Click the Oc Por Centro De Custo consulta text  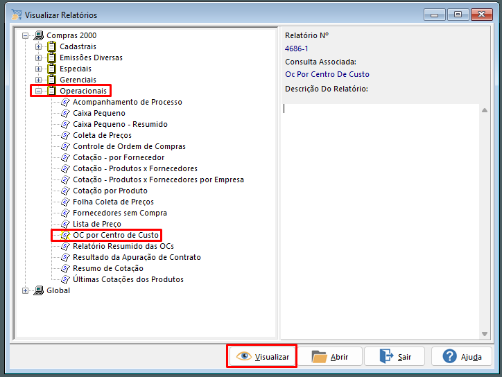click(x=327, y=74)
